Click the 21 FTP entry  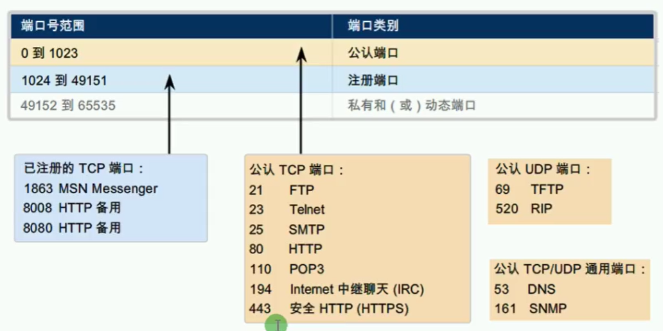click(x=281, y=190)
